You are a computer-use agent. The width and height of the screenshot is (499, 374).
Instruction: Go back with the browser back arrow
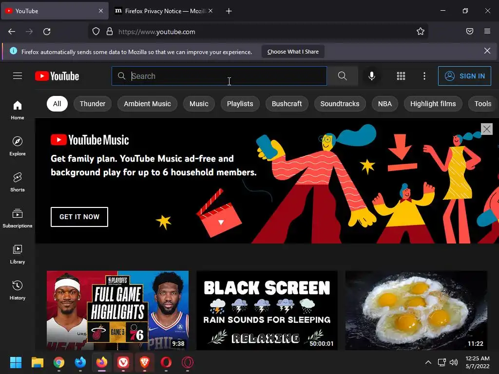click(12, 32)
